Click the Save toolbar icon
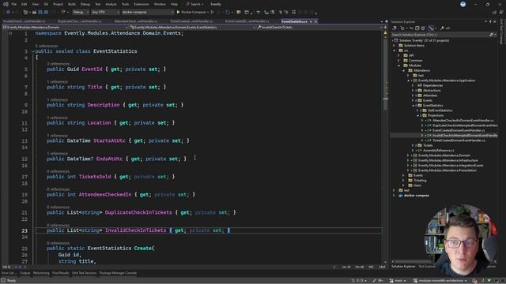This screenshot has width=506, height=284. [40, 13]
